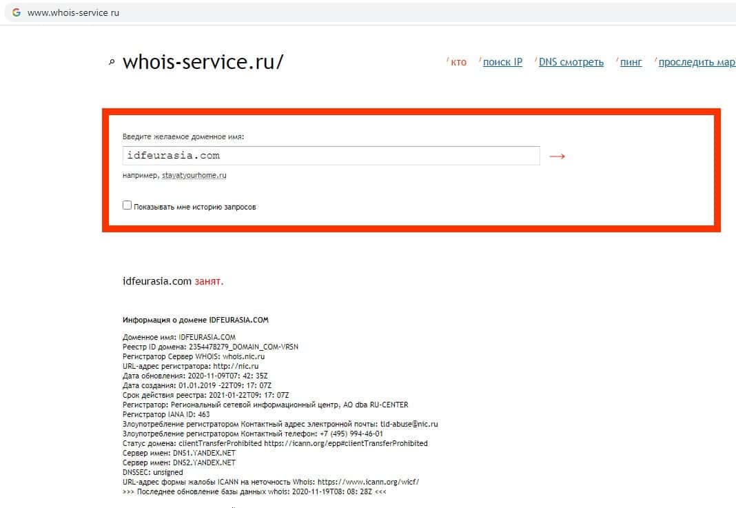Open the 'поиск IP' menu link

tap(502, 62)
